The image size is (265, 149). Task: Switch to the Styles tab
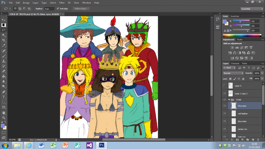pos(239,40)
